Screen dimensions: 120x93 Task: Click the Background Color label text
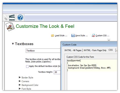[x=30, y=85]
